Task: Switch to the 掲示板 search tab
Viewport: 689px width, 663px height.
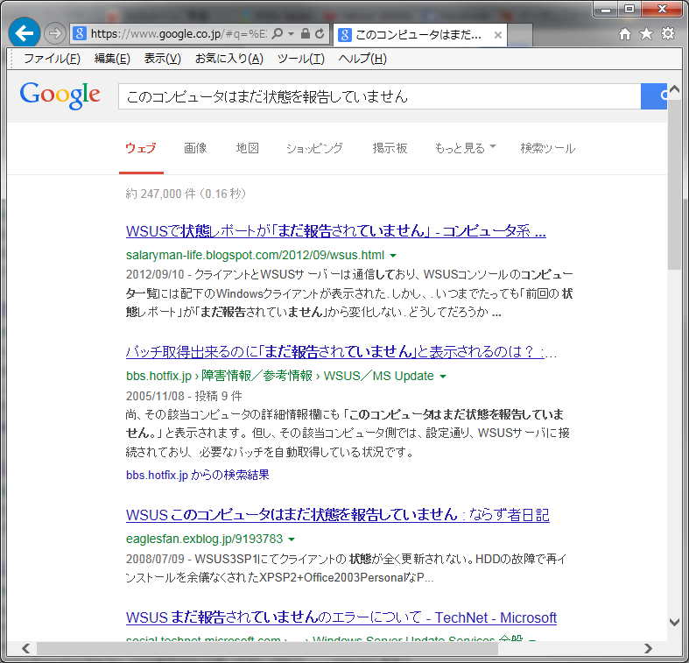Action: click(x=390, y=148)
